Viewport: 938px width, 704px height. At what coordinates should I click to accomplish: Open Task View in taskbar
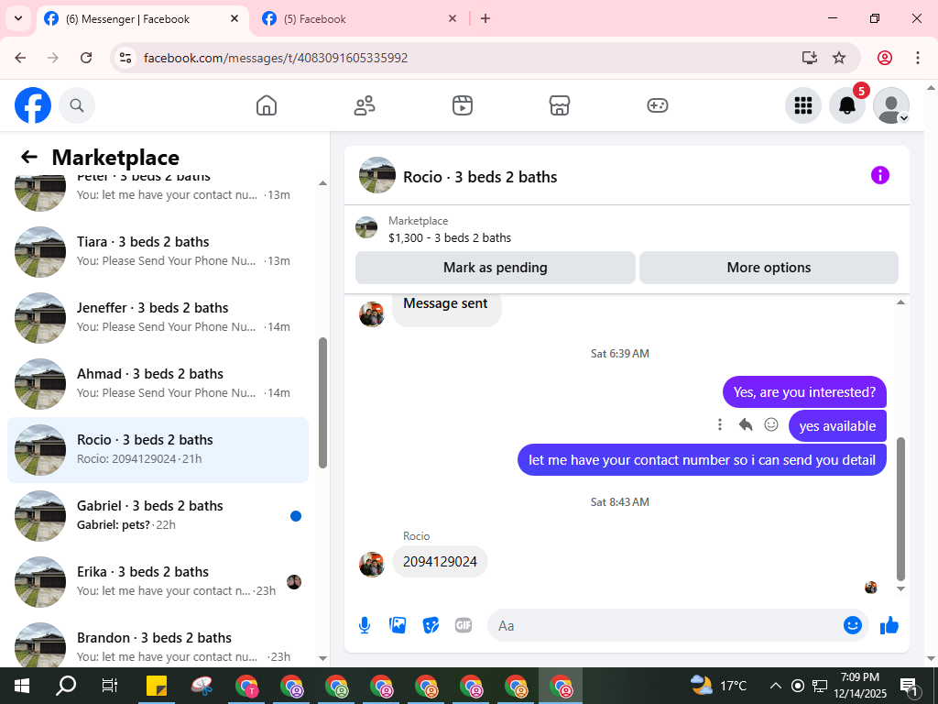[x=110, y=686]
